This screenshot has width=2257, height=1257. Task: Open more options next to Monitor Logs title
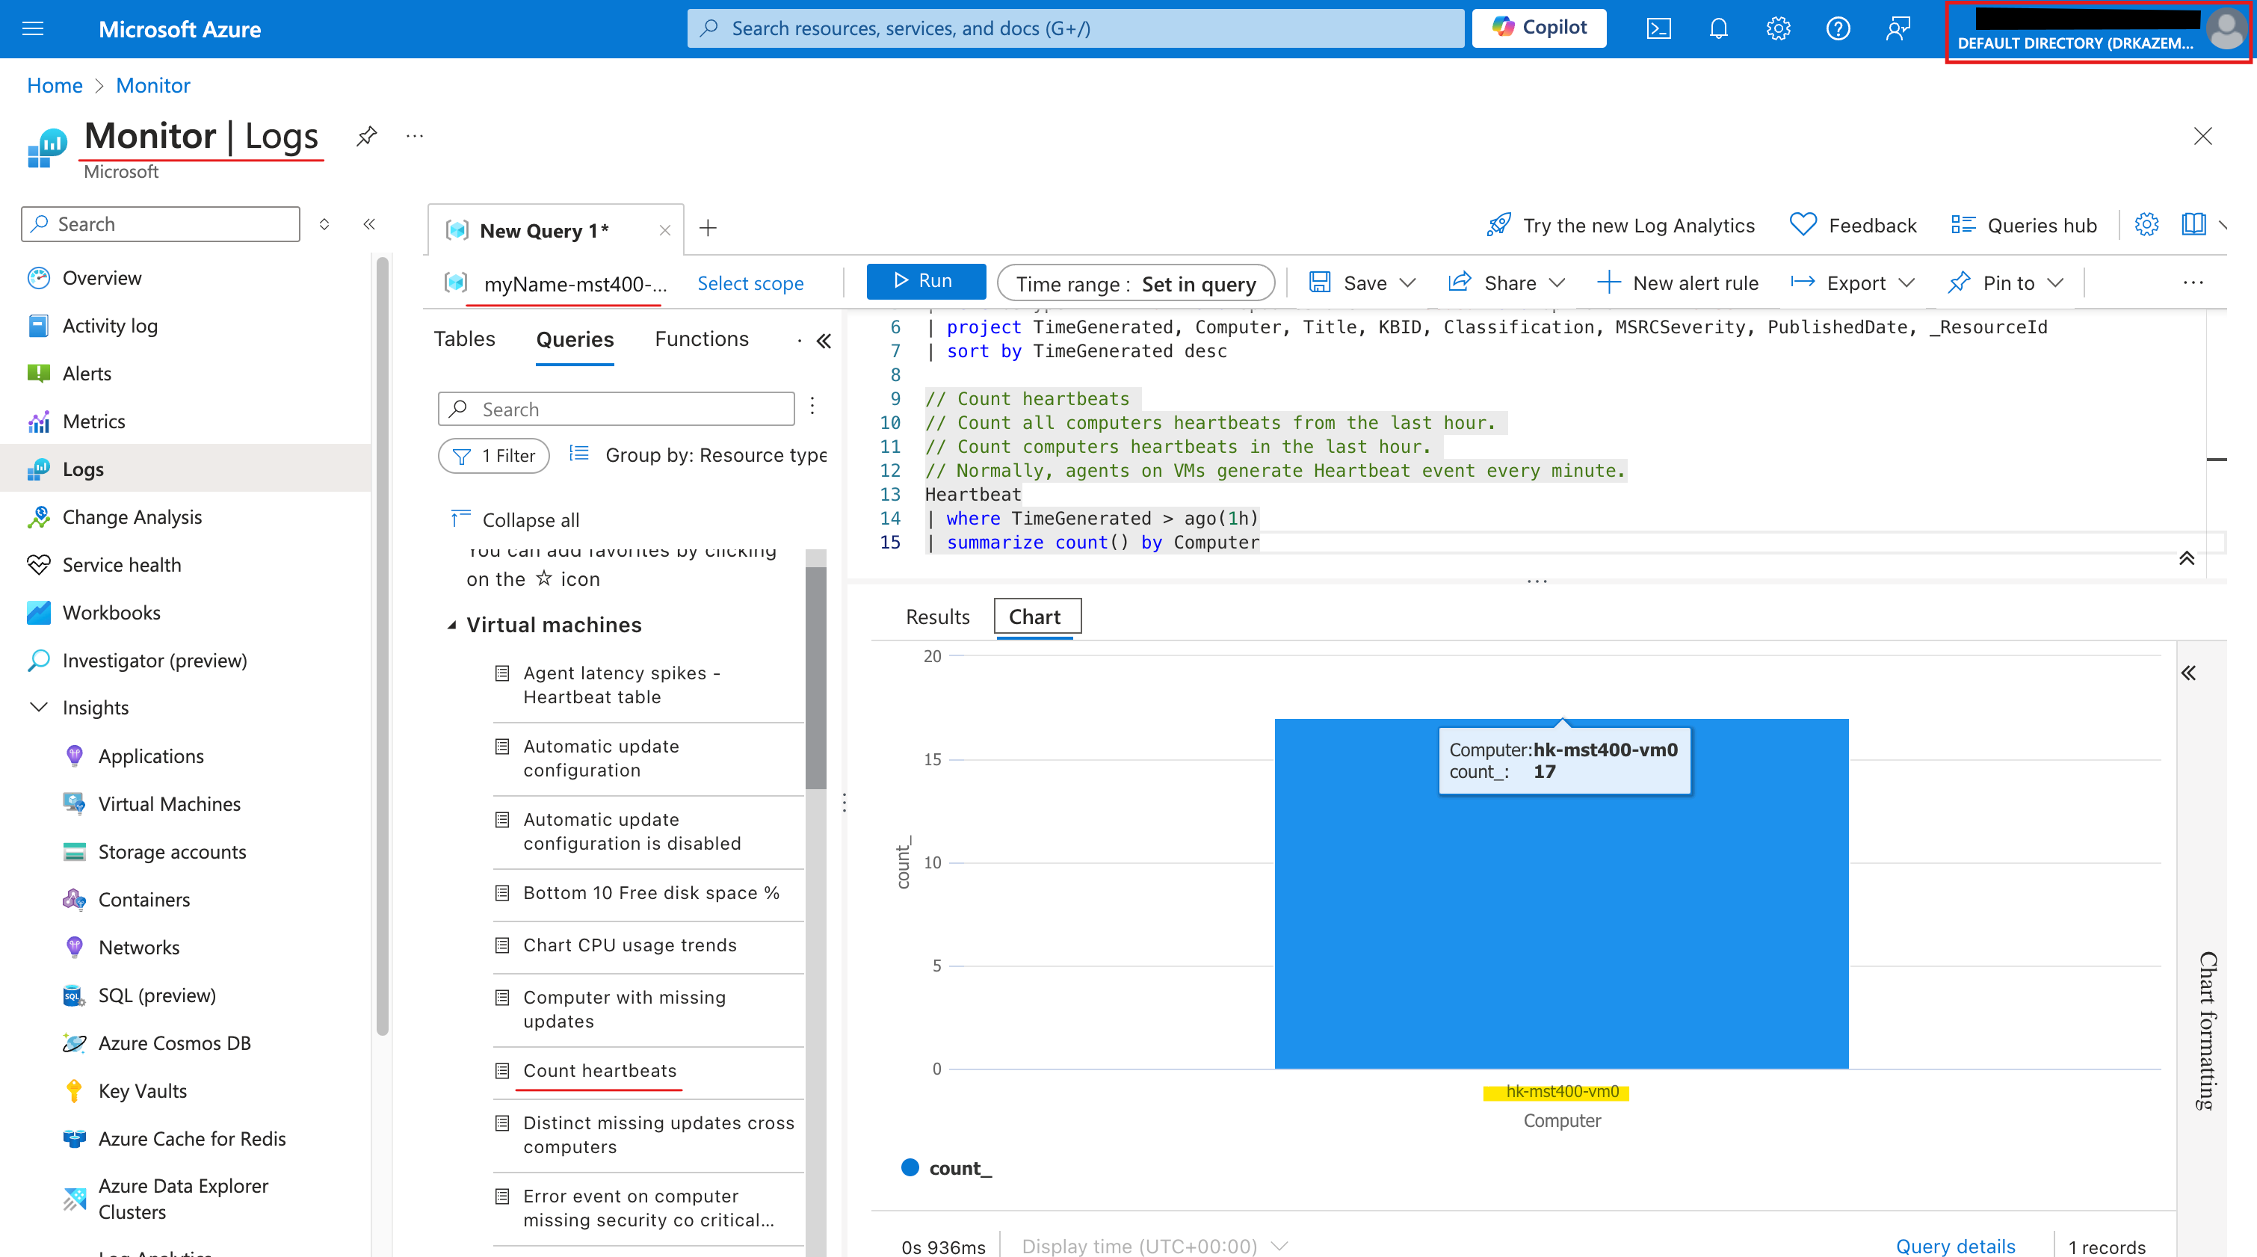pos(415,136)
